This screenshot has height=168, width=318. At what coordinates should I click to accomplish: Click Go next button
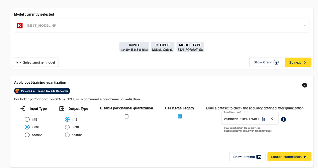point(298,62)
